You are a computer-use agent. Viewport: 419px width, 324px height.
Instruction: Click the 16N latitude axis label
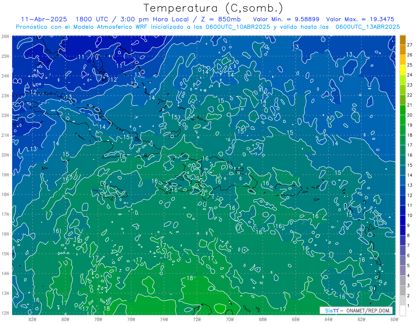(x=5, y=234)
